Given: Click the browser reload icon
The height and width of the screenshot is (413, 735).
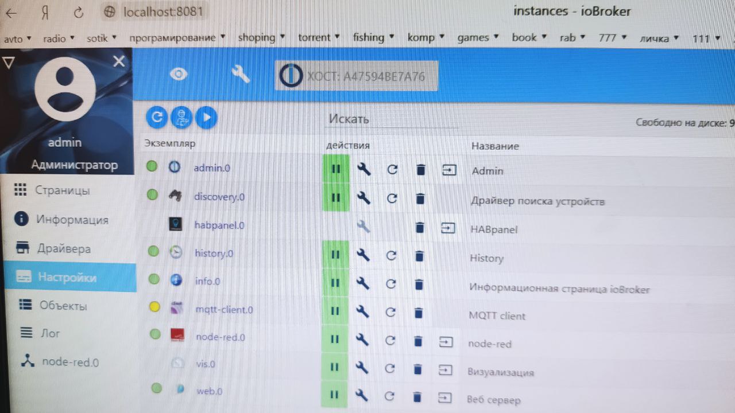Looking at the screenshot, I should (79, 12).
